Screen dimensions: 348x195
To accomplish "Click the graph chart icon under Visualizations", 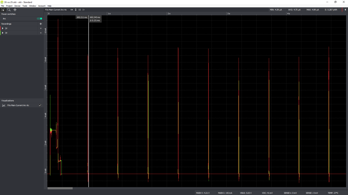I will click(4, 105).
